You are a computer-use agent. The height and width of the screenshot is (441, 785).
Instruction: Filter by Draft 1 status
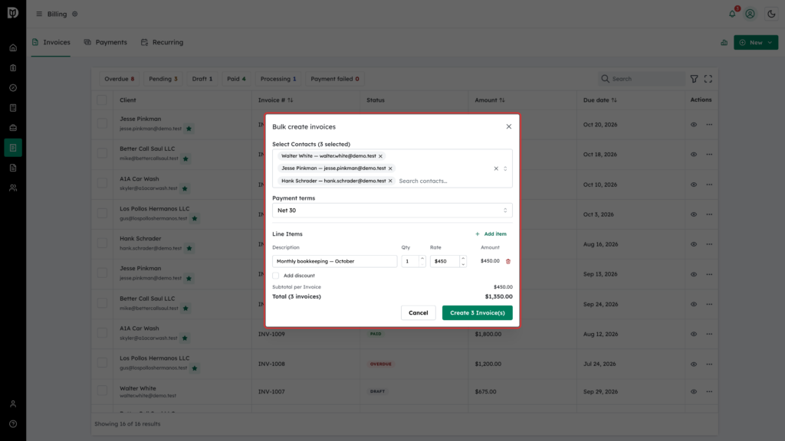coord(202,79)
